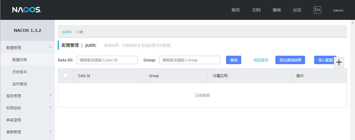The width and height of the screenshot is (355, 140).
Task: Open 高级查询 advanced search
Action: point(261,60)
